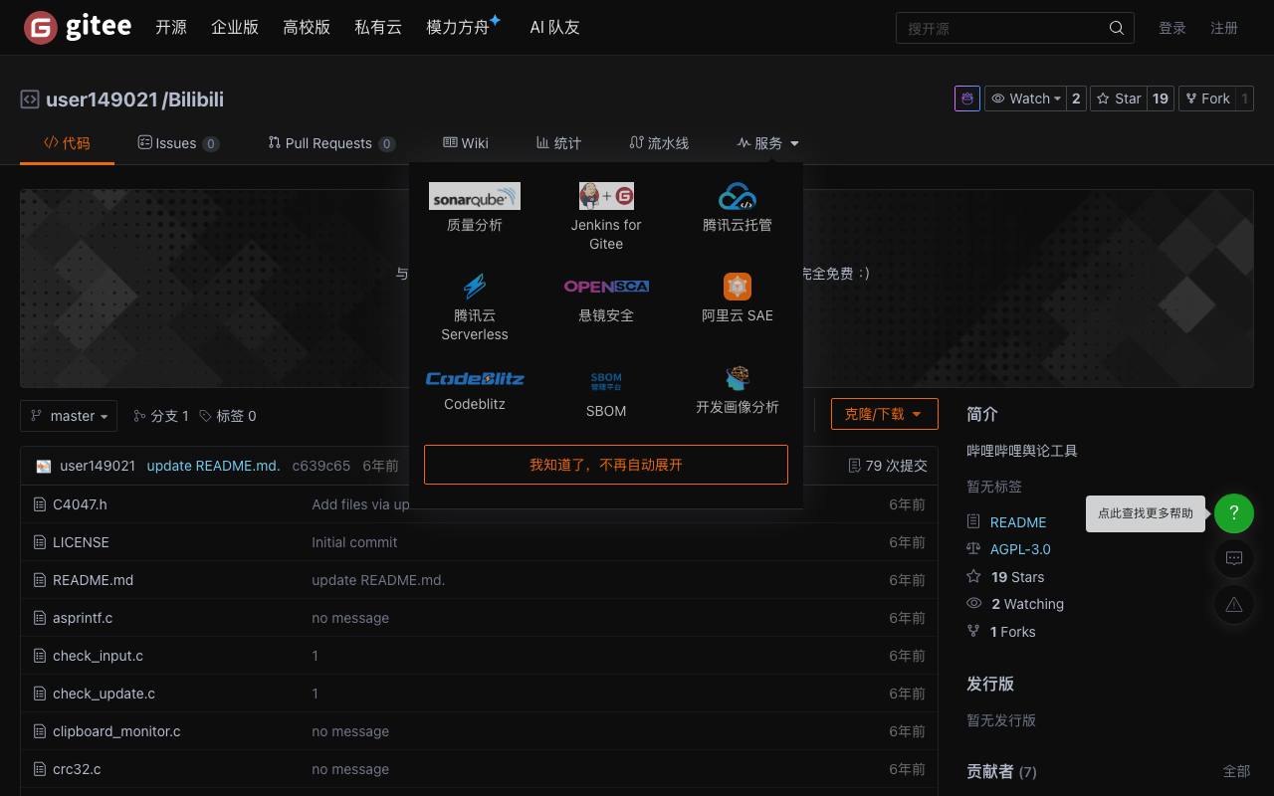The image size is (1274, 796).
Task: Open 腾讯云 Serverless service
Action: pos(475,307)
